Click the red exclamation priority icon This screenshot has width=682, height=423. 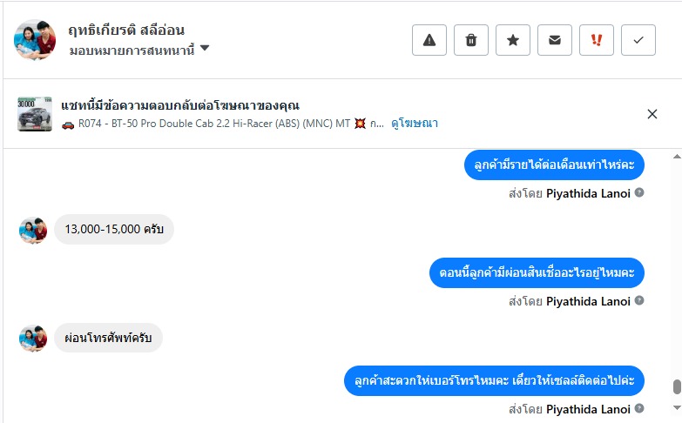click(597, 40)
